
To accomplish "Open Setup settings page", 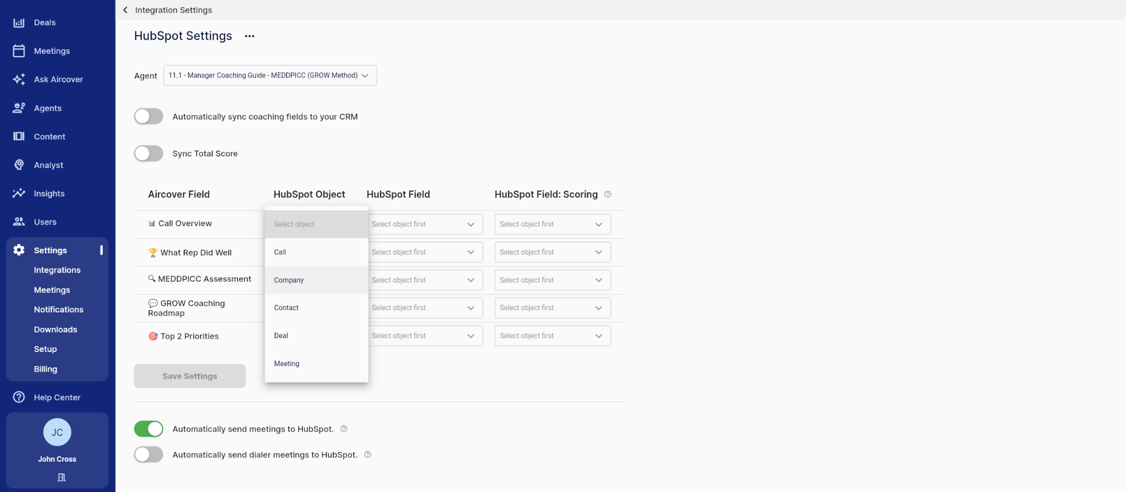I will pyautogui.click(x=45, y=349).
